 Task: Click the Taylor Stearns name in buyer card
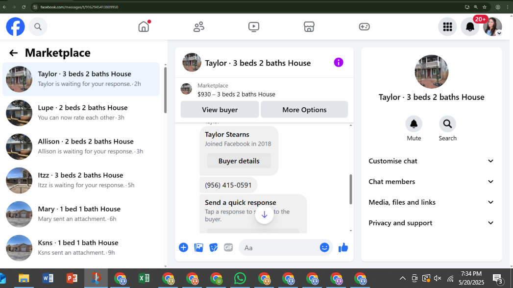tap(227, 134)
